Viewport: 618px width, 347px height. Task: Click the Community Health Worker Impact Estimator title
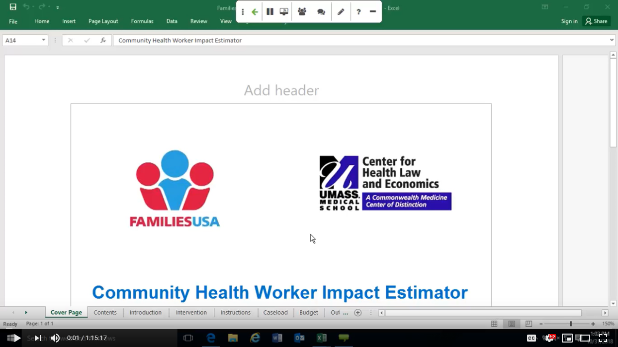click(x=280, y=292)
